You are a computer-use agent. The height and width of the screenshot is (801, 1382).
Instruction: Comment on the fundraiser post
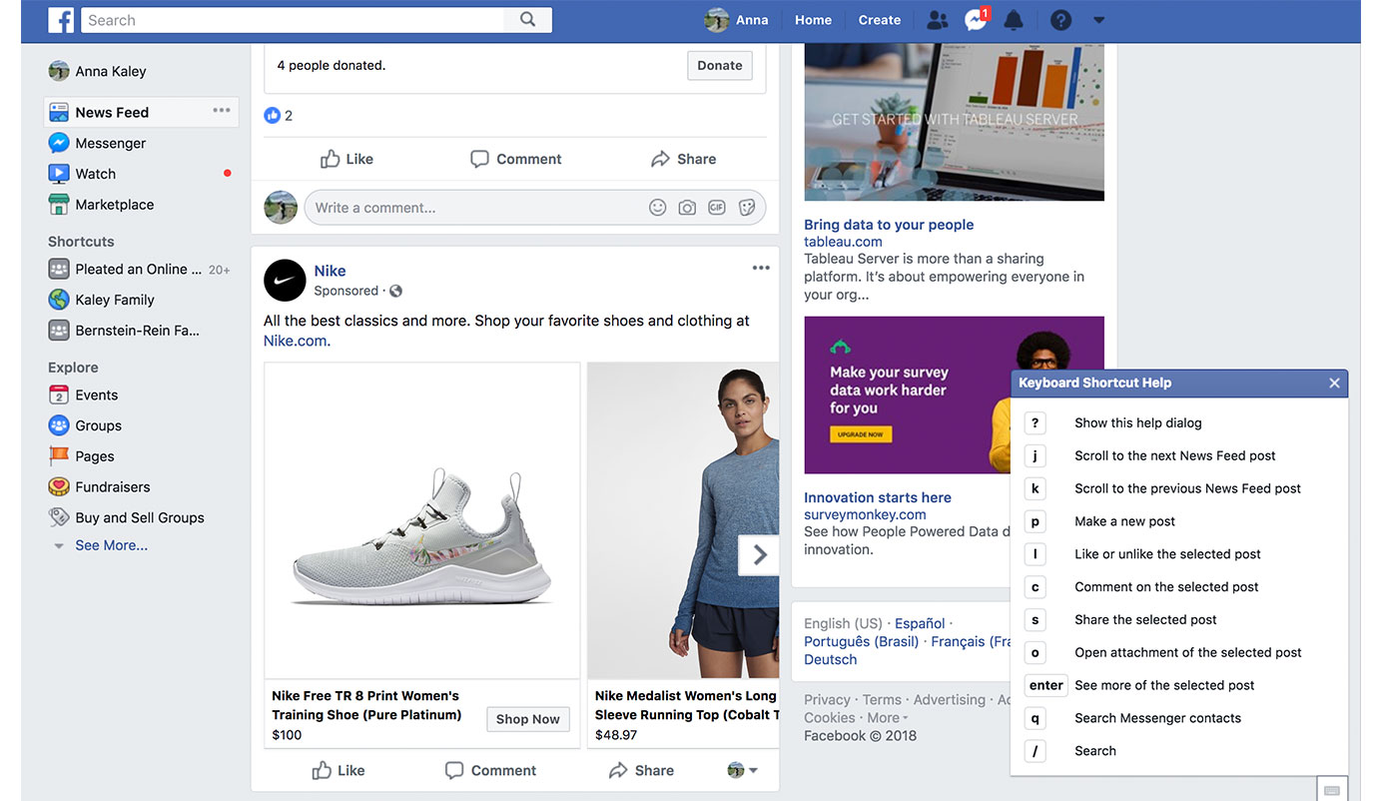[515, 159]
